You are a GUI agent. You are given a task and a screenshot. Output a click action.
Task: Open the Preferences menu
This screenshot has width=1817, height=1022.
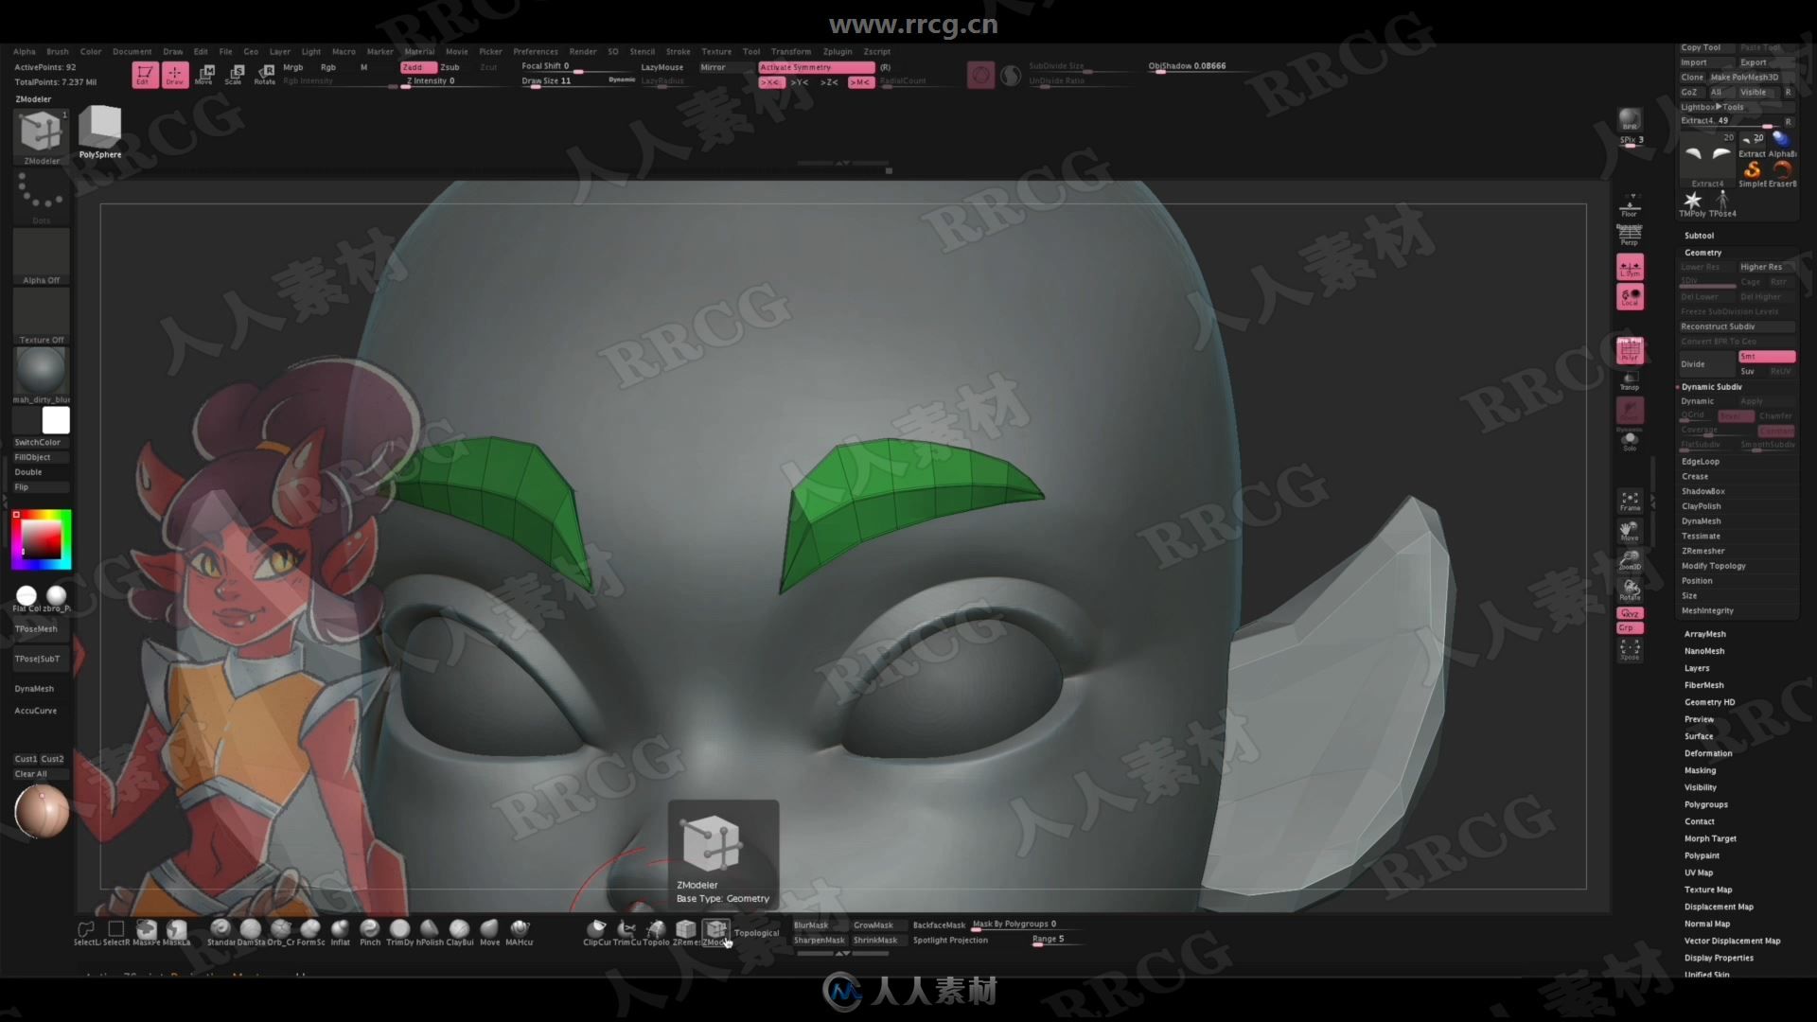tap(536, 52)
